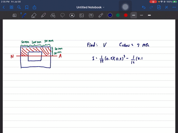
Task: Open the Elements sticker tool
Action: (72, 16)
